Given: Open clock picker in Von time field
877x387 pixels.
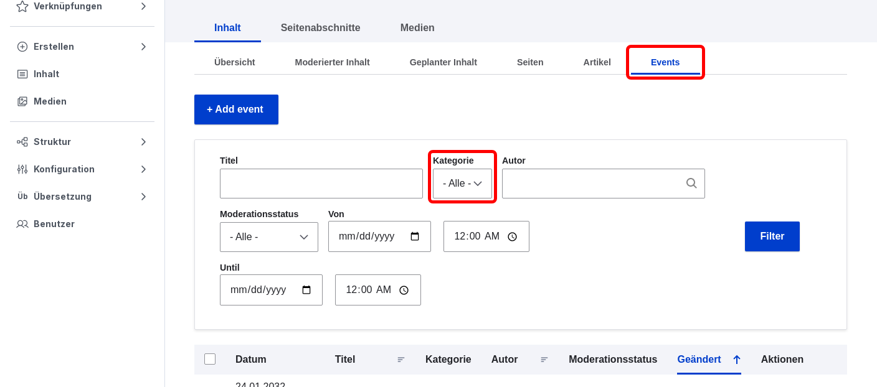Looking at the screenshot, I should coord(512,236).
